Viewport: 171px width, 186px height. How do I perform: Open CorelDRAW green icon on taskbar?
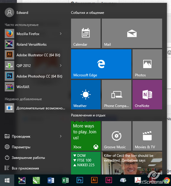[x=36, y=180]
